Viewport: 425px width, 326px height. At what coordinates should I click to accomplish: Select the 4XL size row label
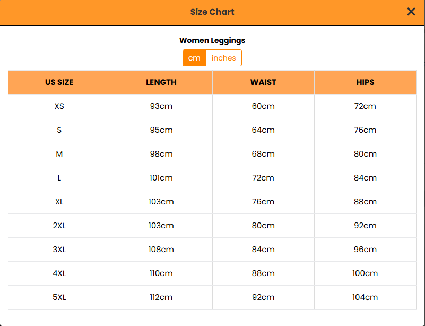[x=59, y=273]
